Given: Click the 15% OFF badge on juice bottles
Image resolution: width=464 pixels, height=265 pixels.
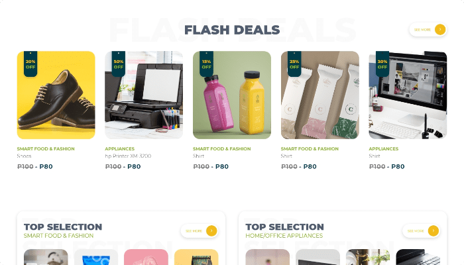Looking at the screenshot, I should [x=207, y=64].
